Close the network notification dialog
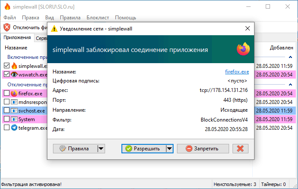This screenshot has width=298, height=189. 248,28
